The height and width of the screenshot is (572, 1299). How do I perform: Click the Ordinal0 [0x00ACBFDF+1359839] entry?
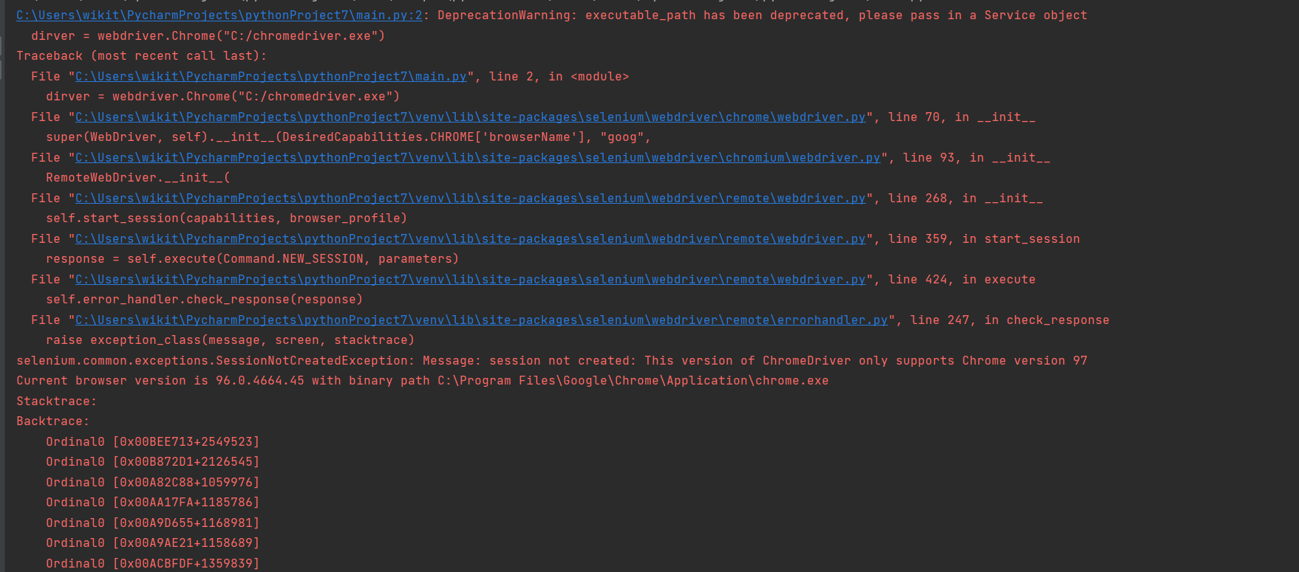(152, 564)
